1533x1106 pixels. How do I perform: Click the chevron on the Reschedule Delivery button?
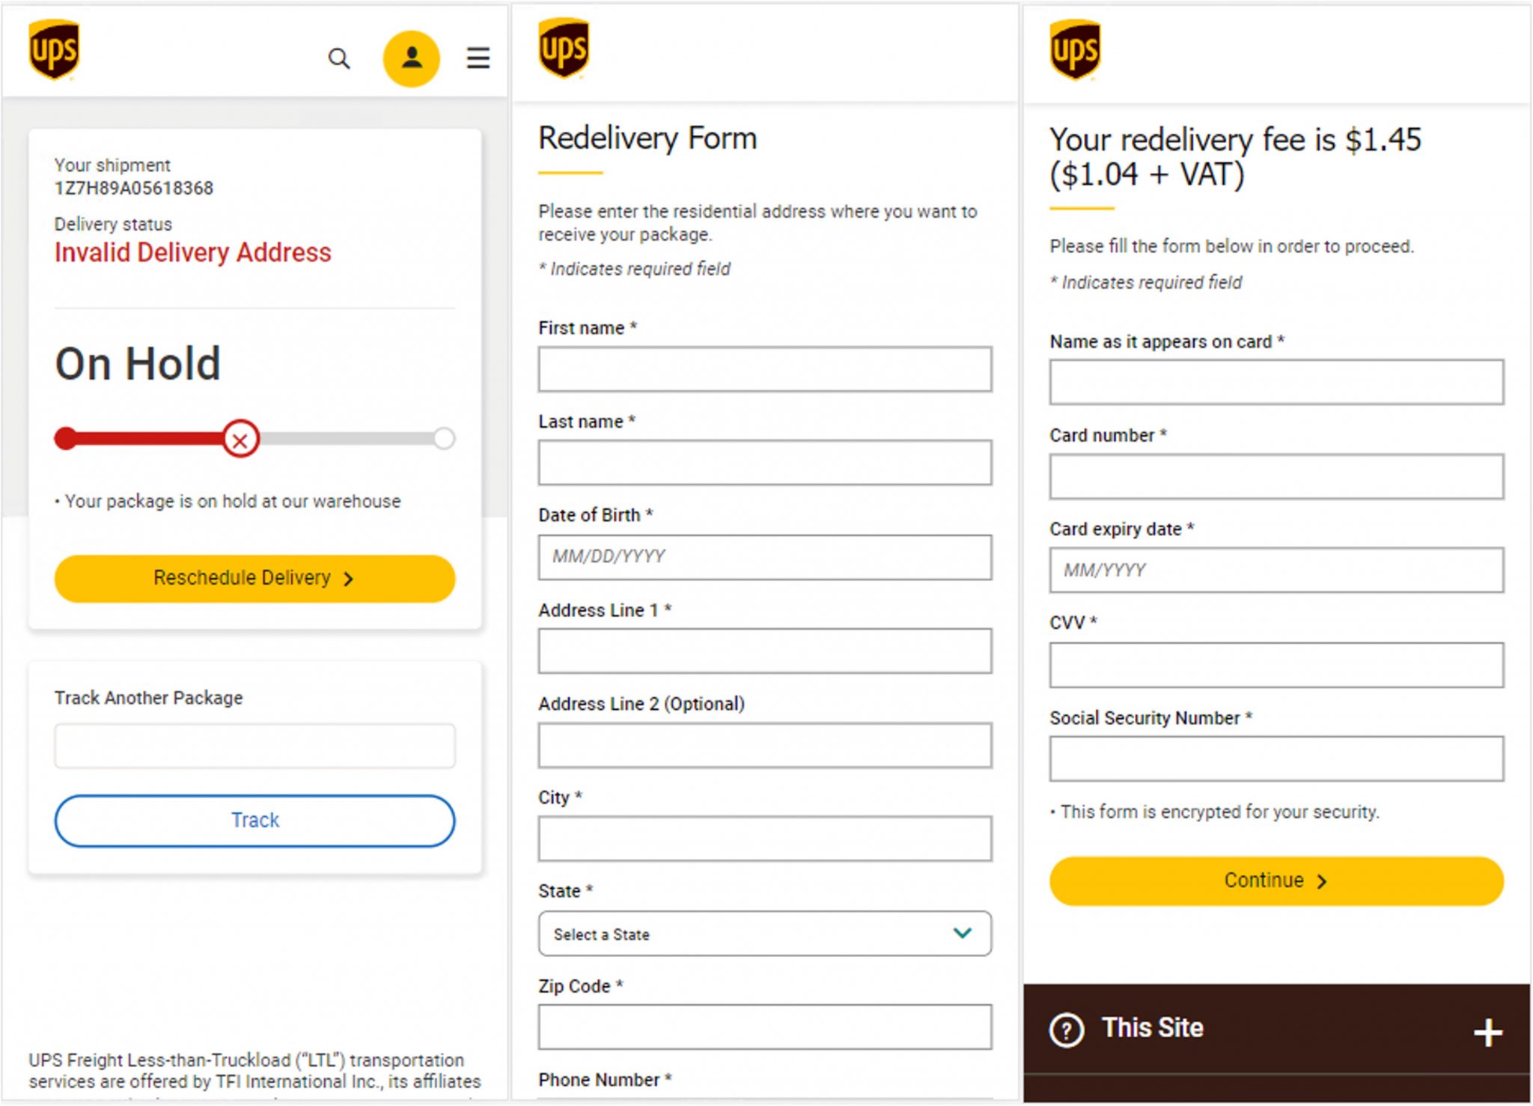click(x=348, y=578)
